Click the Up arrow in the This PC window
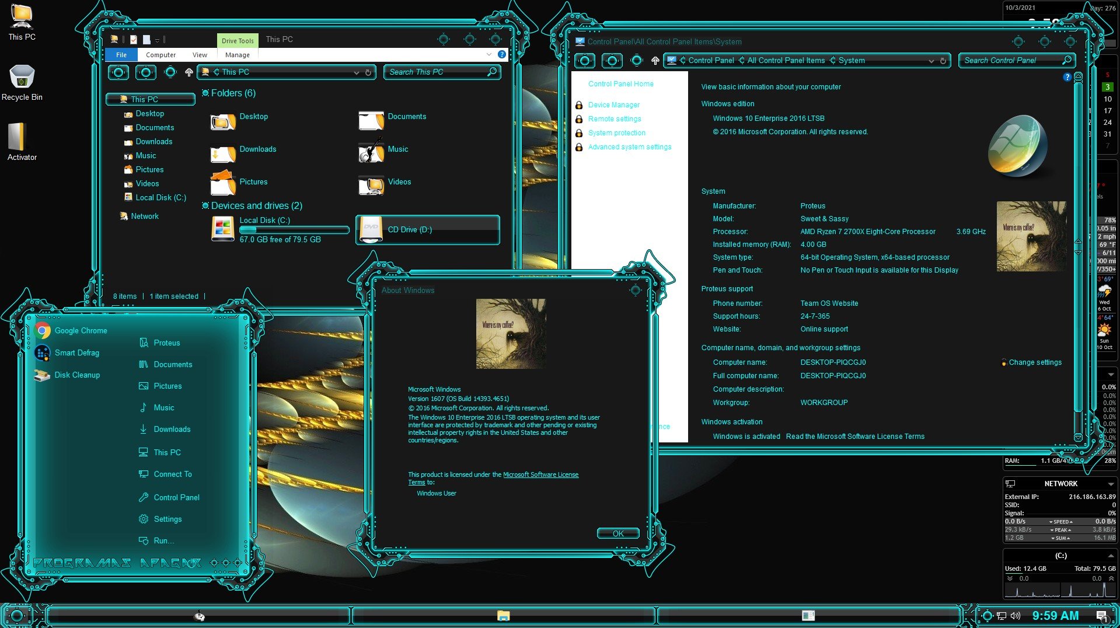The height and width of the screenshot is (628, 1120). click(189, 72)
